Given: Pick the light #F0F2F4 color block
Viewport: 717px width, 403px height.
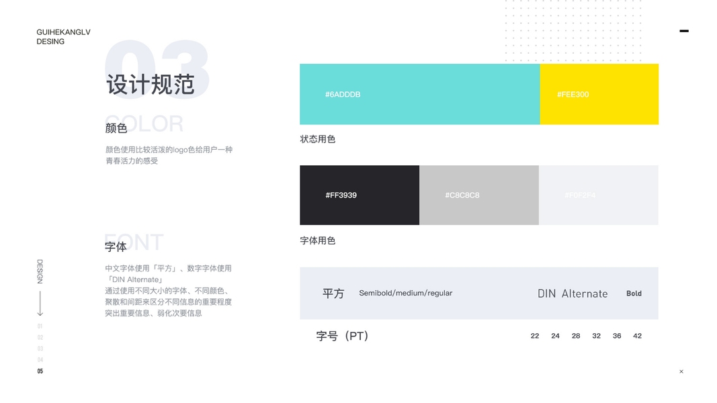Looking at the screenshot, I should click(x=599, y=195).
